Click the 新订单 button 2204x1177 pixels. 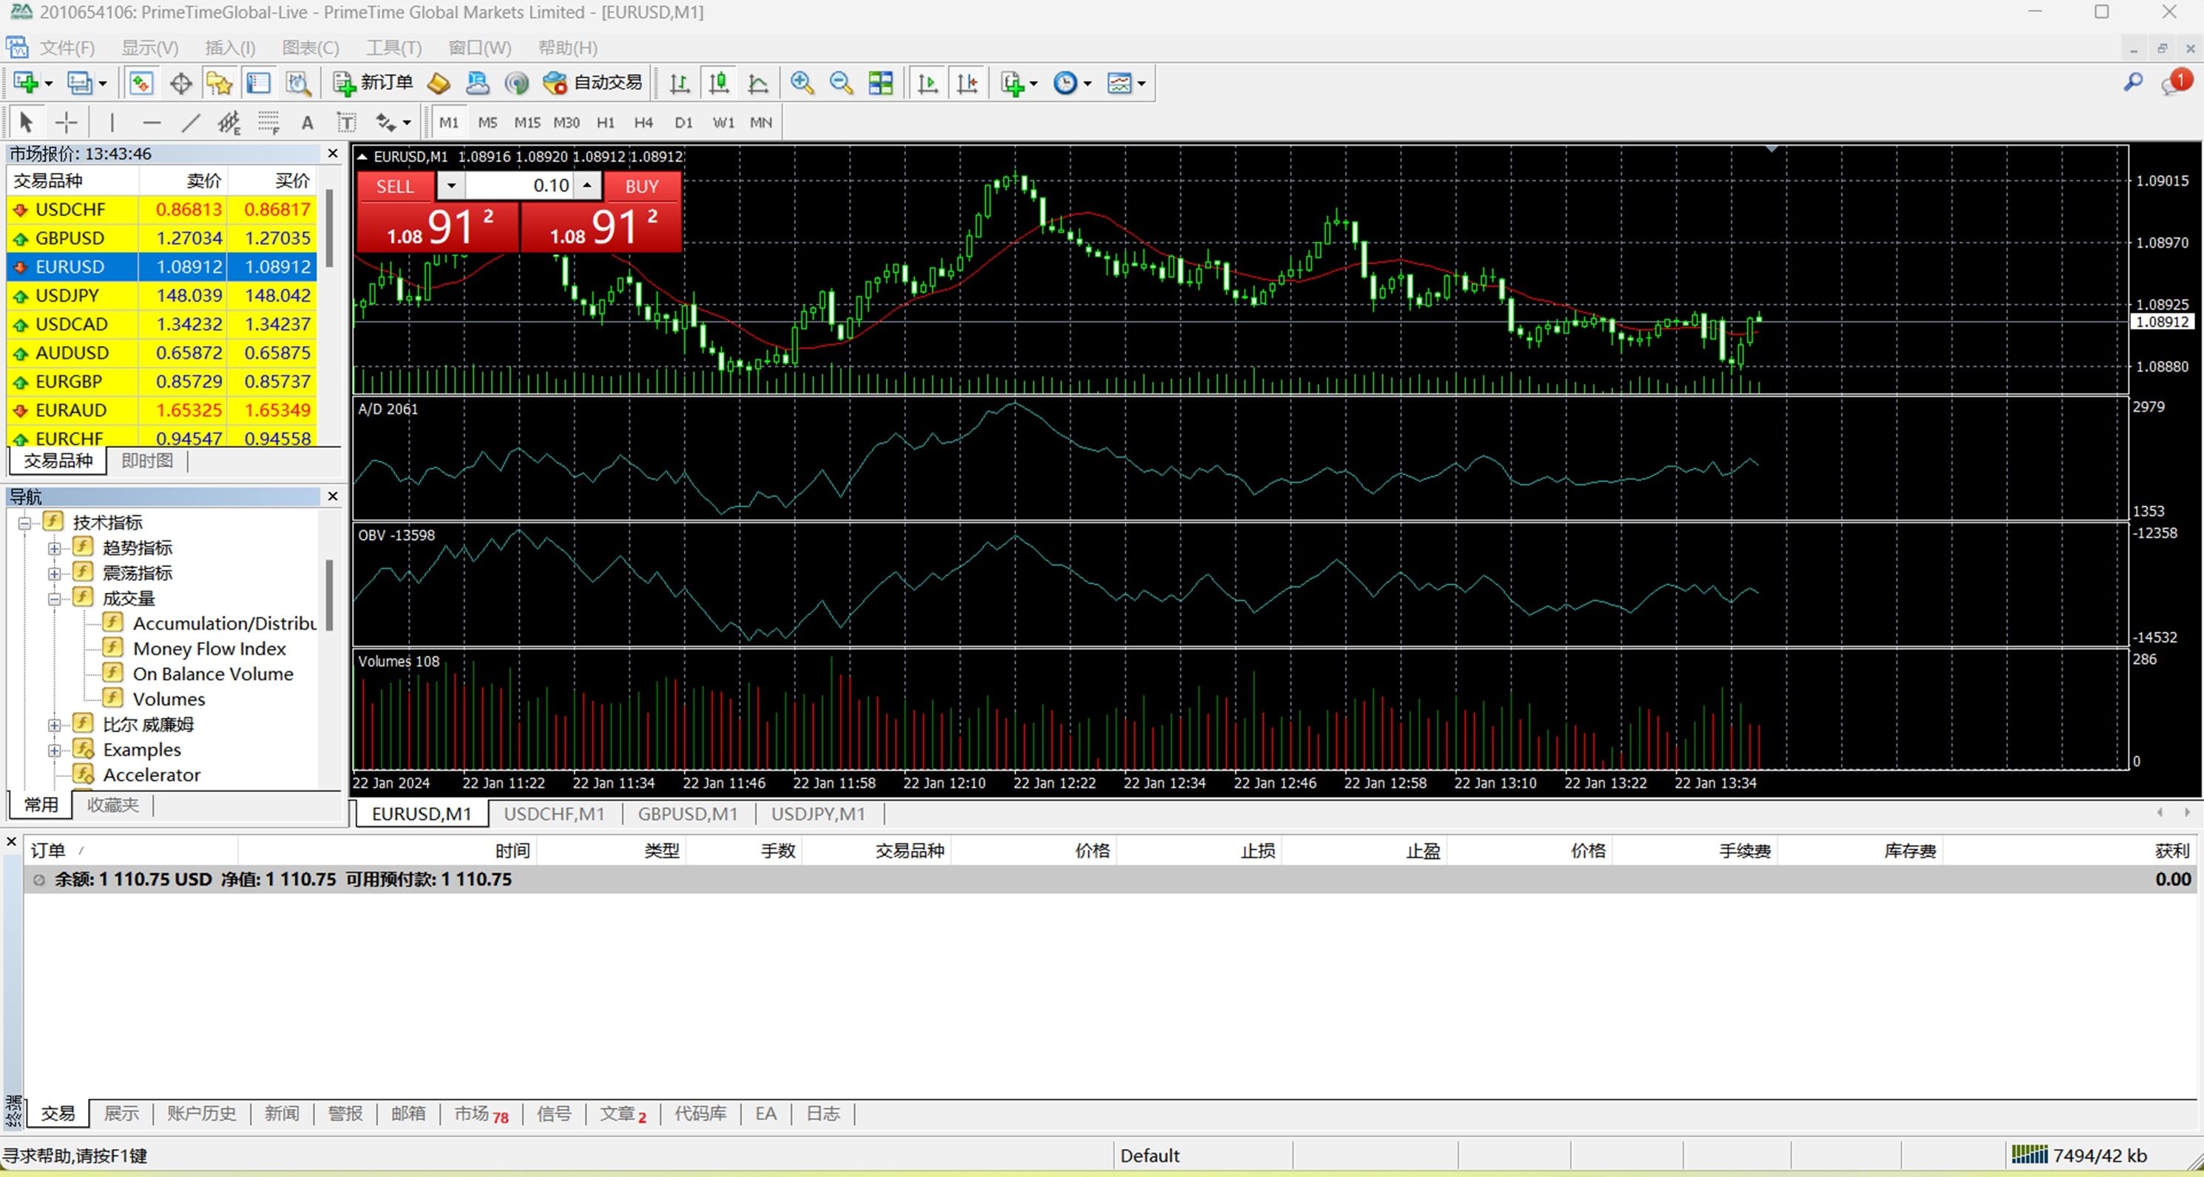point(374,83)
